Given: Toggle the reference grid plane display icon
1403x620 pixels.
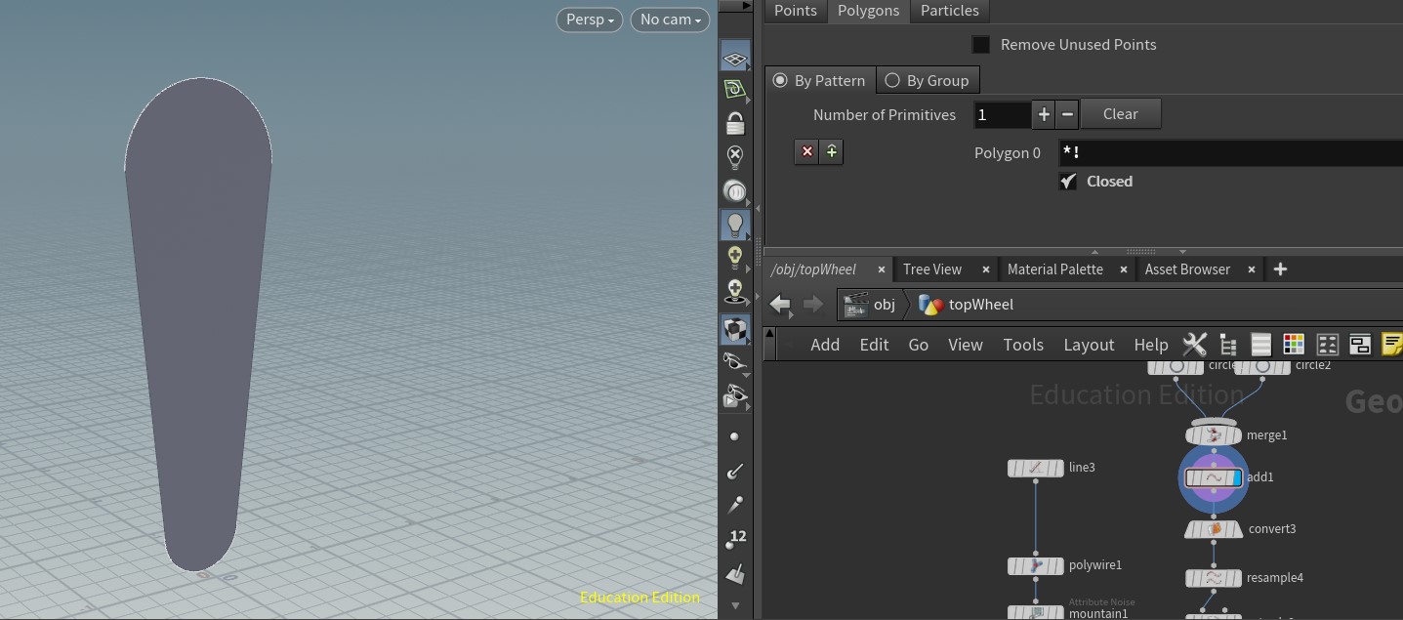Looking at the screenshot, I should tap(735, 58).
